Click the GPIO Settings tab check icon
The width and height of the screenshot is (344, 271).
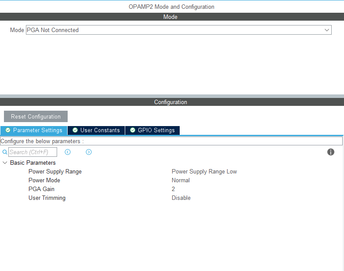click(133, 130)
